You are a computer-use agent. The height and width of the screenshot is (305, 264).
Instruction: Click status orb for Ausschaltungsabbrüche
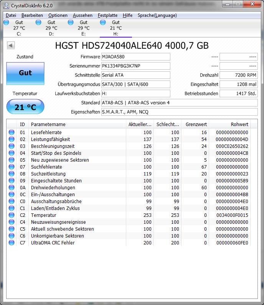[12, 201]
